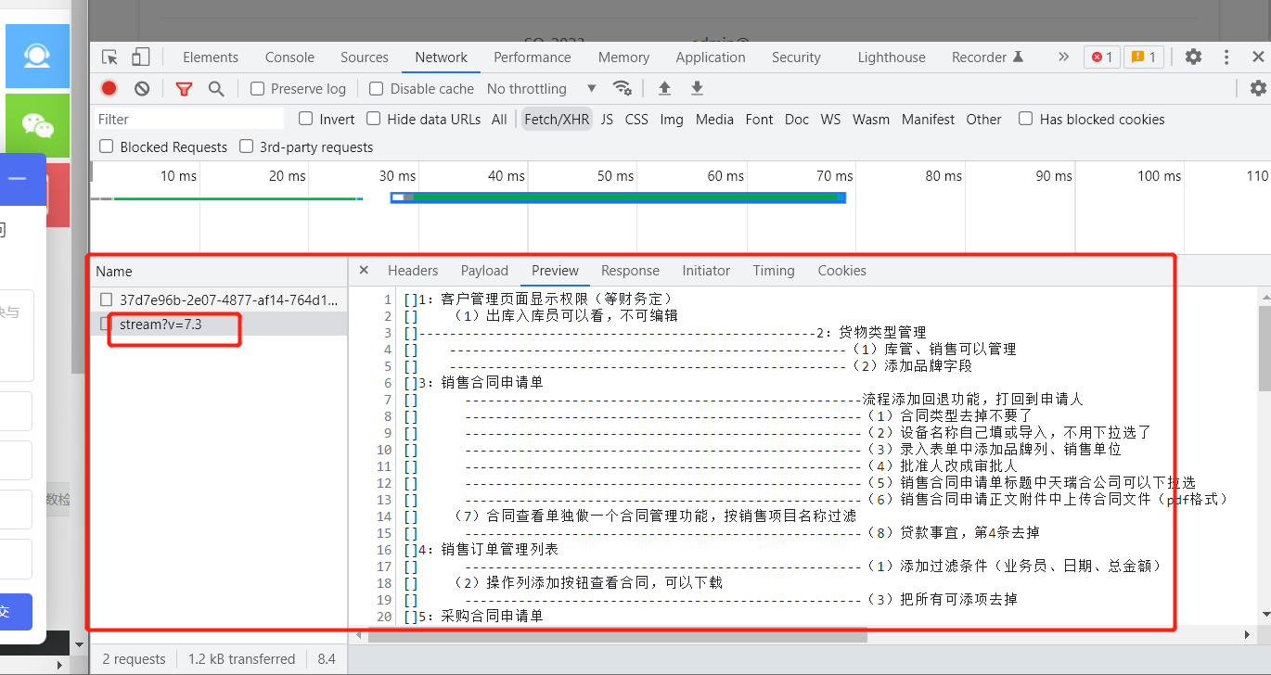Check the Disable cache option
This screenshot has width=1271, height=675.
click(377, 89)
